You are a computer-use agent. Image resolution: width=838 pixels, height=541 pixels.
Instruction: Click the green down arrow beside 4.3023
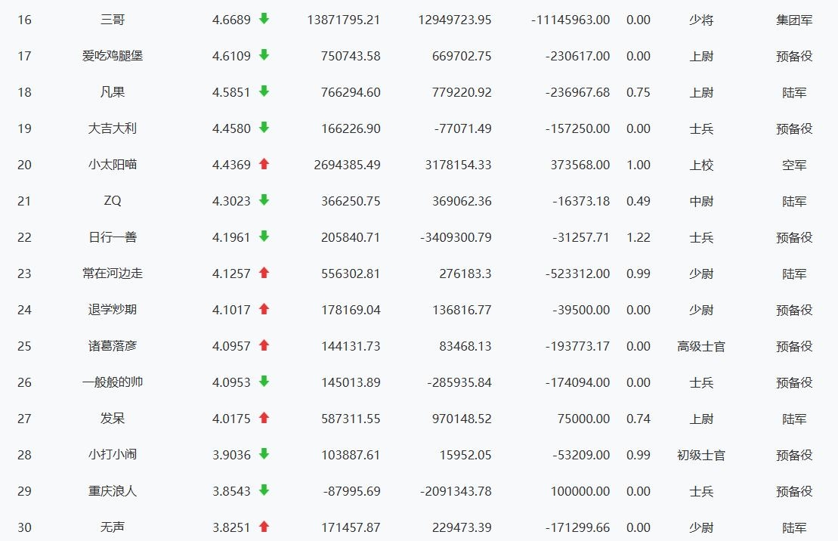[264, 200]
